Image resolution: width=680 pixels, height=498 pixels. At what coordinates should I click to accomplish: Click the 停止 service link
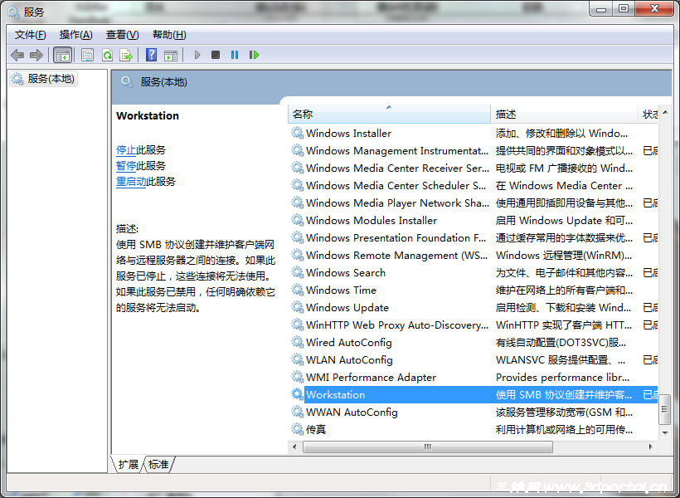coord(126,149)
